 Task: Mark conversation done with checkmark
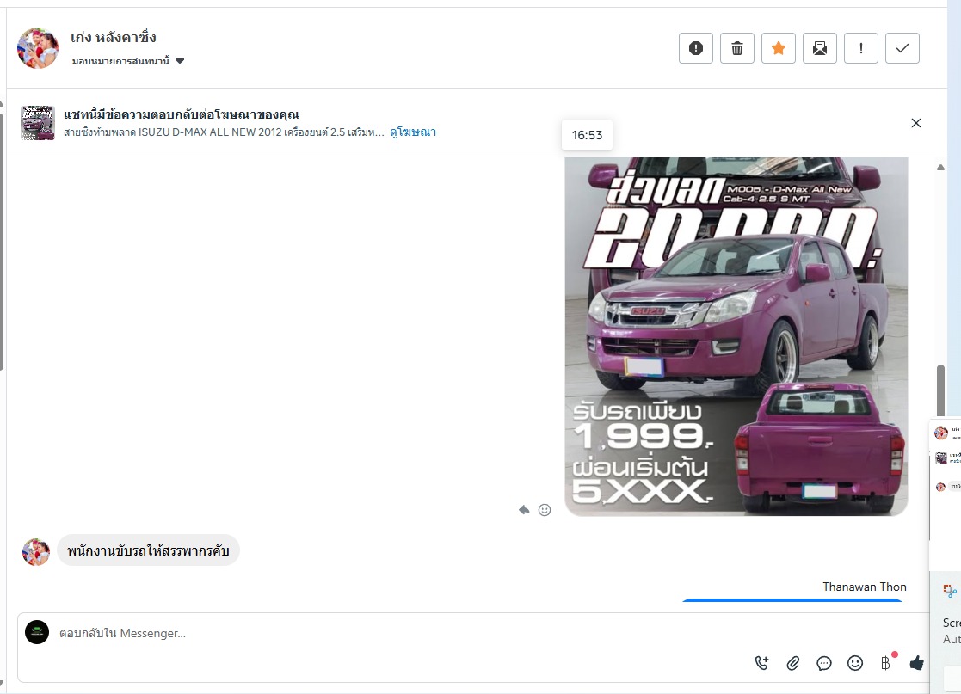point(902,48)
